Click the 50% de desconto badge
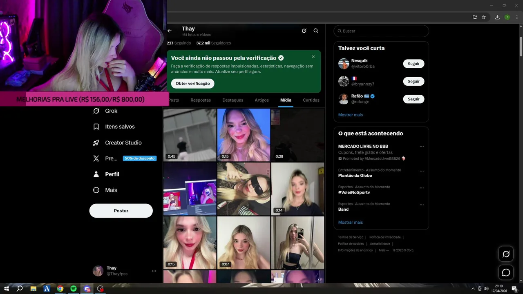 click(140, 158)
